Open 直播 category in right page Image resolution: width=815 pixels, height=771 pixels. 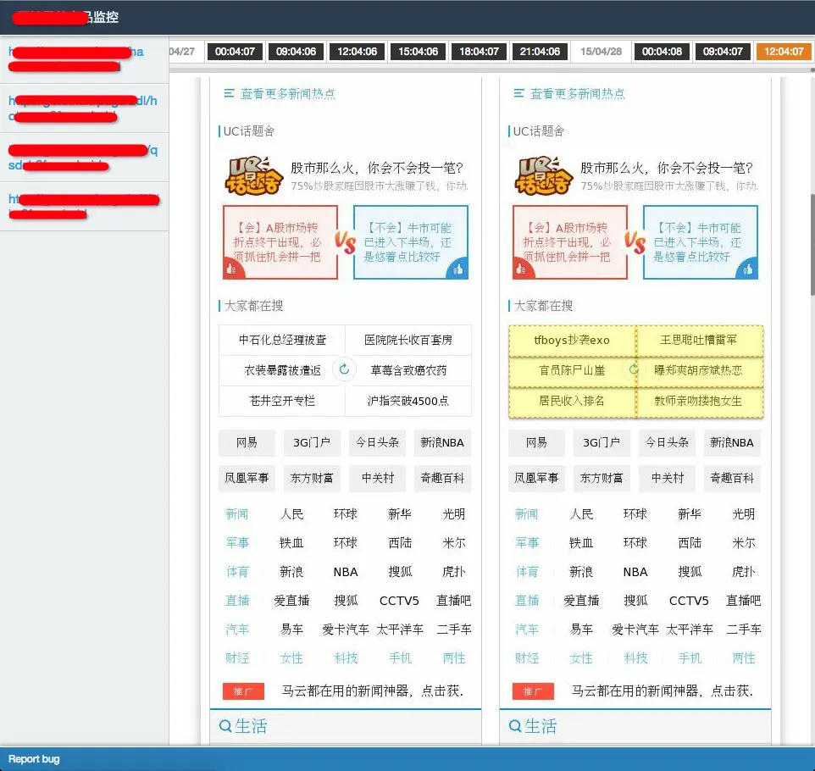[527, 601]
